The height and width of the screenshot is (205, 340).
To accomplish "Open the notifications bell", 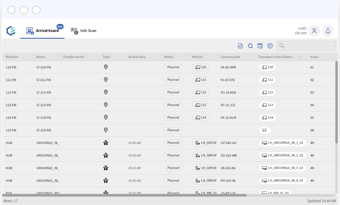I will 328,31.
